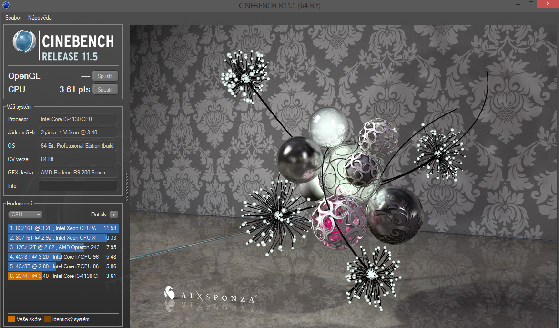
Task: Open the Nápověda menu
Action: (x=40, y=18)
